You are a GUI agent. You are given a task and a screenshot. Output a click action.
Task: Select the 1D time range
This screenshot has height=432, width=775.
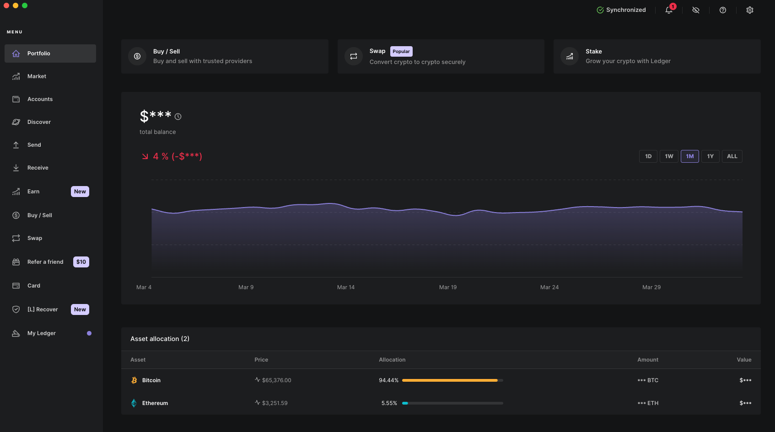648,156
